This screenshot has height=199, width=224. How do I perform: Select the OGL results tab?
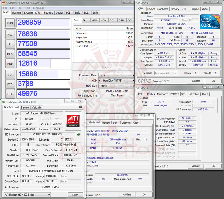(130, 20)
